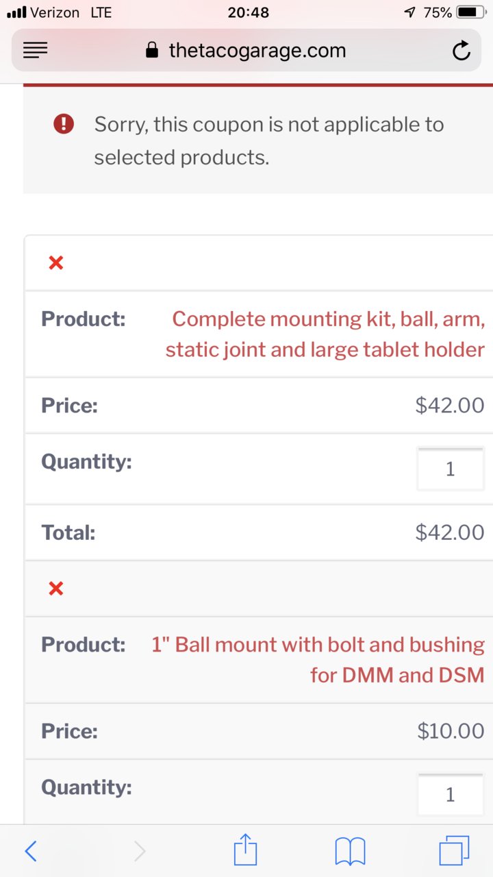This screenshot has height=877, width=493.
Task: Show open tabs with tabs icon
Action: [x=455, y=850]
